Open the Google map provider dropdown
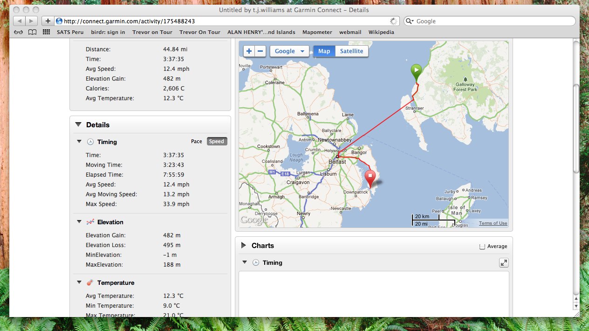589x331 pixels. point(289,51)
